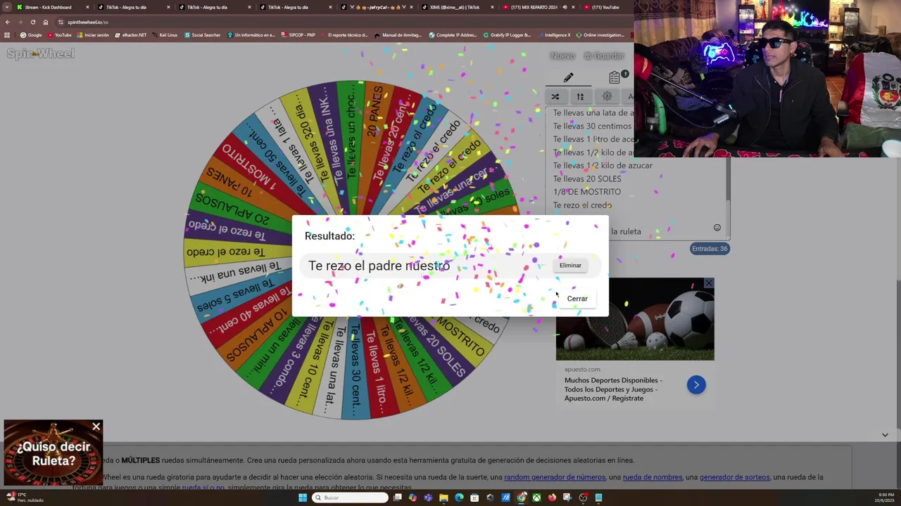Open Firefox from taskbar
This screenshot has height=506, width=901.
click(552, 498)
